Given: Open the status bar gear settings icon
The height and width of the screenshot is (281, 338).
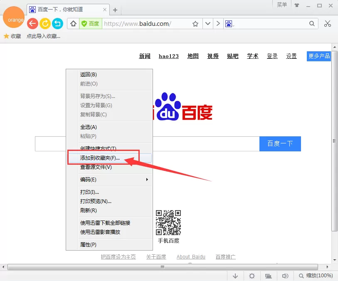Looking at the screenshot, I should 252,276.
